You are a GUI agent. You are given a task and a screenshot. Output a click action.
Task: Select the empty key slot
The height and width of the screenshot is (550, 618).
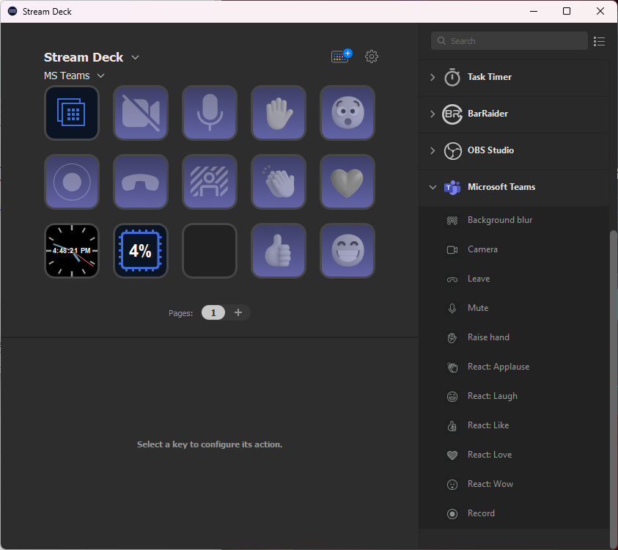pos(210,251)
